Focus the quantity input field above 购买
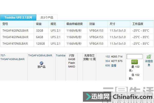The width and height of the screenshot is (154, 103). (134, 56)
